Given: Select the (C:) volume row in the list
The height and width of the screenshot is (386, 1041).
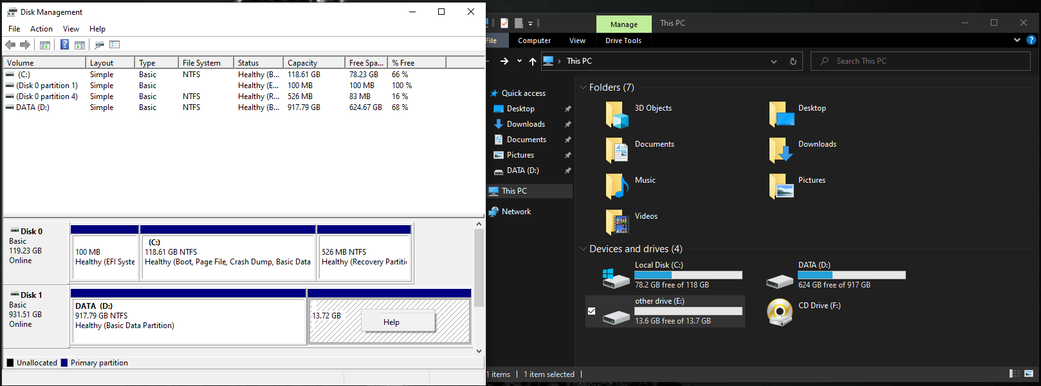Looking at the screenshot, I should (244, 75).
